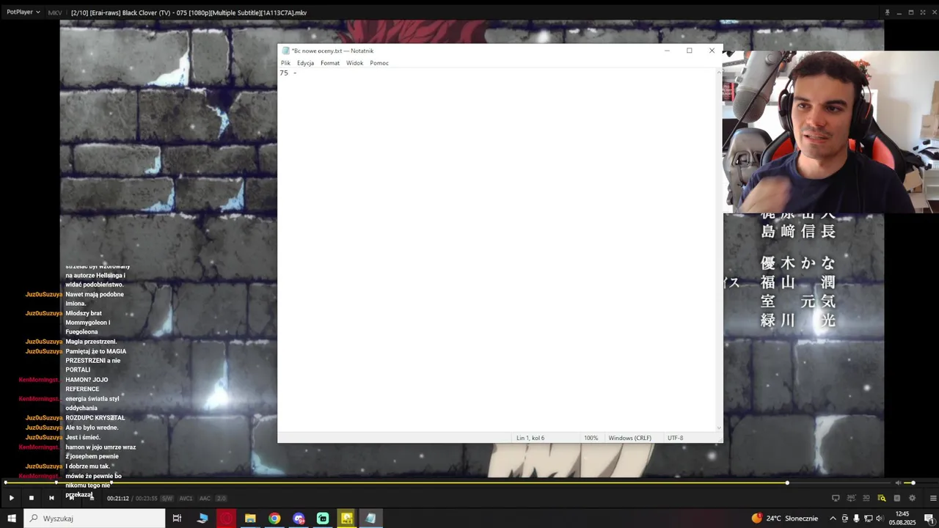Open the PotPlayer screen cast icon

tap(836, 498)
